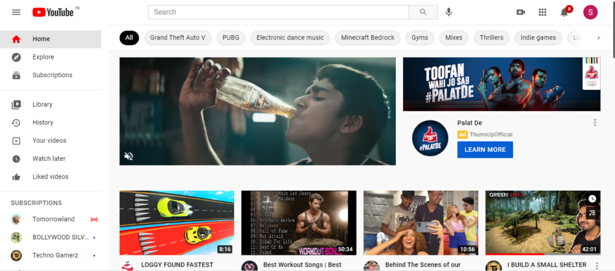Open the notifications bell
615x271 pixels.
click(x=564, y=13)
